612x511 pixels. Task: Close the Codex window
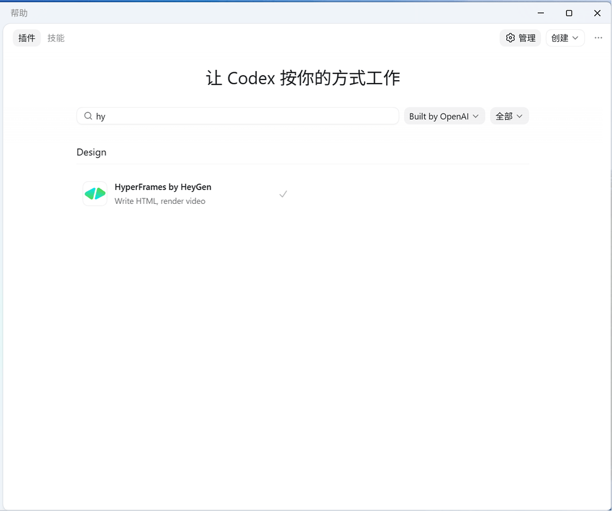[x=597, y=13]
